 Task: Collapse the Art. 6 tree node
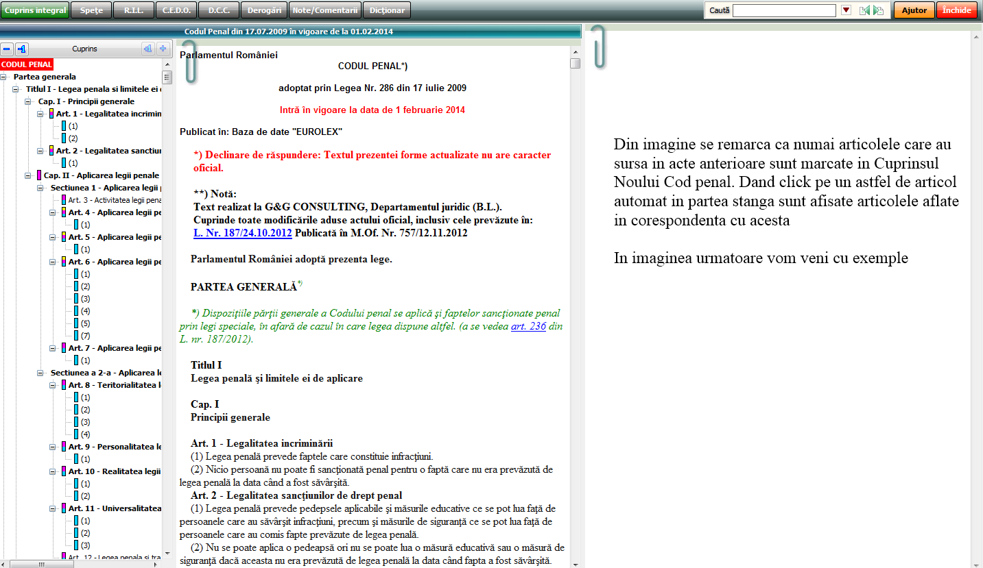pyautogui.click(x=53, y=262)
